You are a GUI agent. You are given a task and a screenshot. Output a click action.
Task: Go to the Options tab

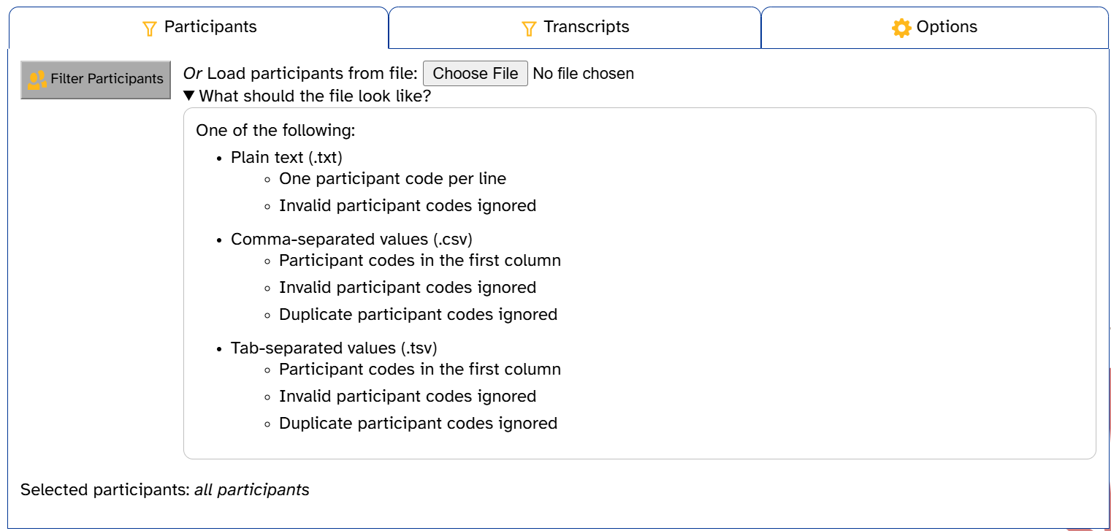(x=935, y=28)
